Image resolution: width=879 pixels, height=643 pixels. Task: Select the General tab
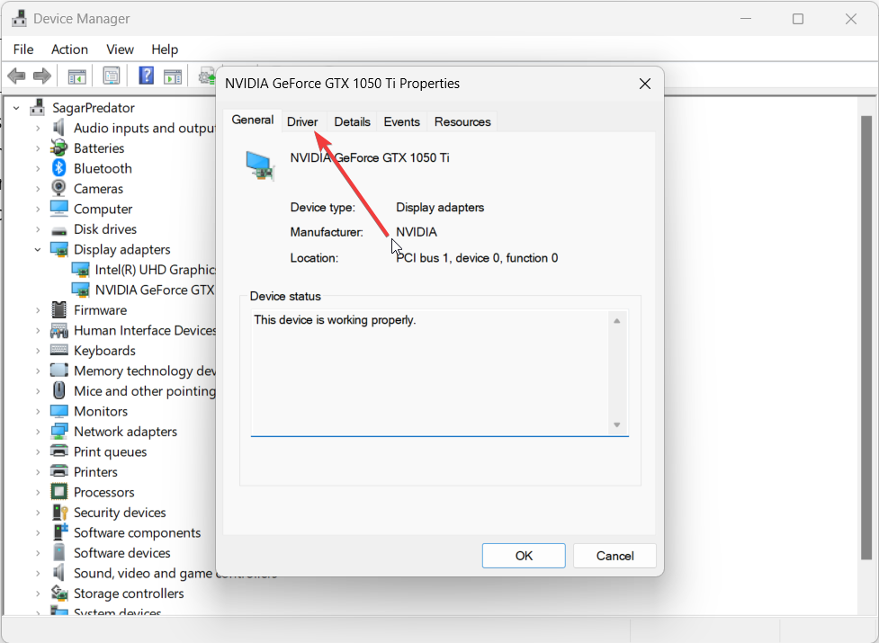click(x=252, y=120)
